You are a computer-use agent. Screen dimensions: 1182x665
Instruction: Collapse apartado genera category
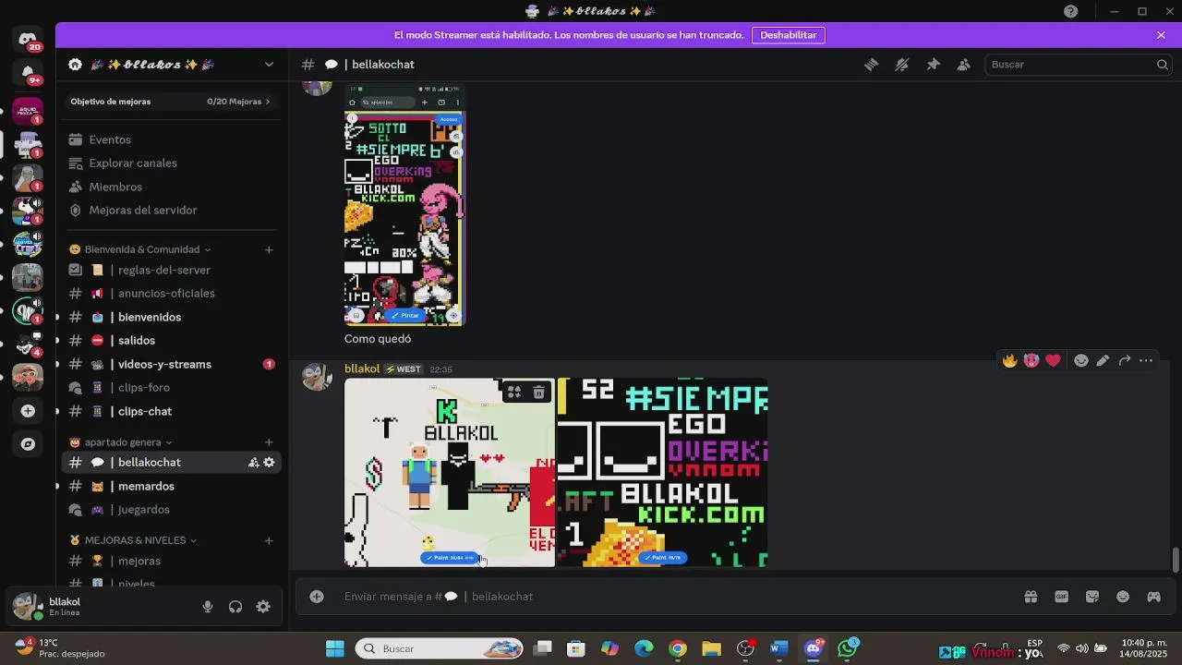pos(122,442)
